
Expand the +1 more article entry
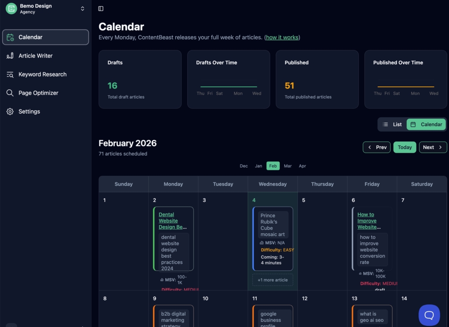pyautogui.click(x=272, y=280)
